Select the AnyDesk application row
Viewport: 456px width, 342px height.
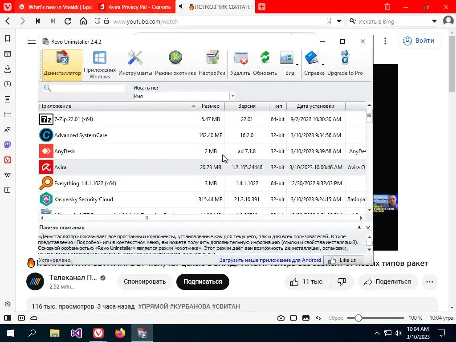pos(202,151)
